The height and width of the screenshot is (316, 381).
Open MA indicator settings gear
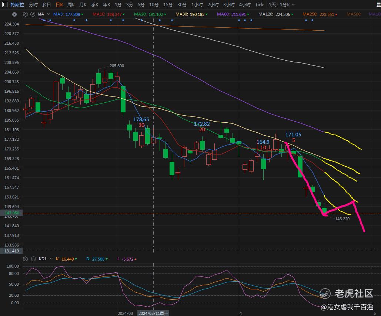tap(25, 14)
